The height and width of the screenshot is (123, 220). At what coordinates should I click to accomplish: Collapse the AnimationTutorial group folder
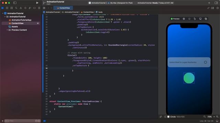(5, 17)
